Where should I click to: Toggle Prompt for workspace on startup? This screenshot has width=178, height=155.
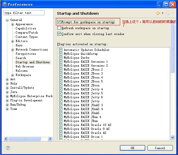tap(59, 22)
